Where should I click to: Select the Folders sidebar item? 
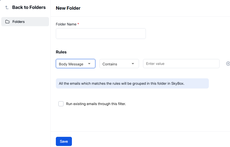25,22
